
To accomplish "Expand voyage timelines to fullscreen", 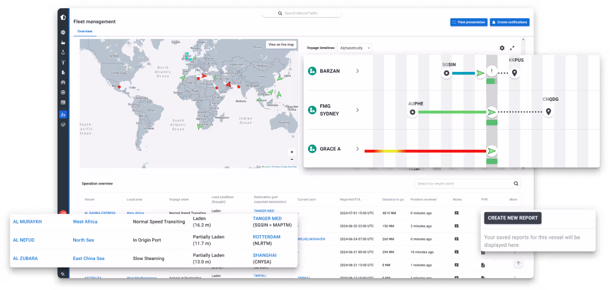I will pyautogui.click(x=512, y=48).
